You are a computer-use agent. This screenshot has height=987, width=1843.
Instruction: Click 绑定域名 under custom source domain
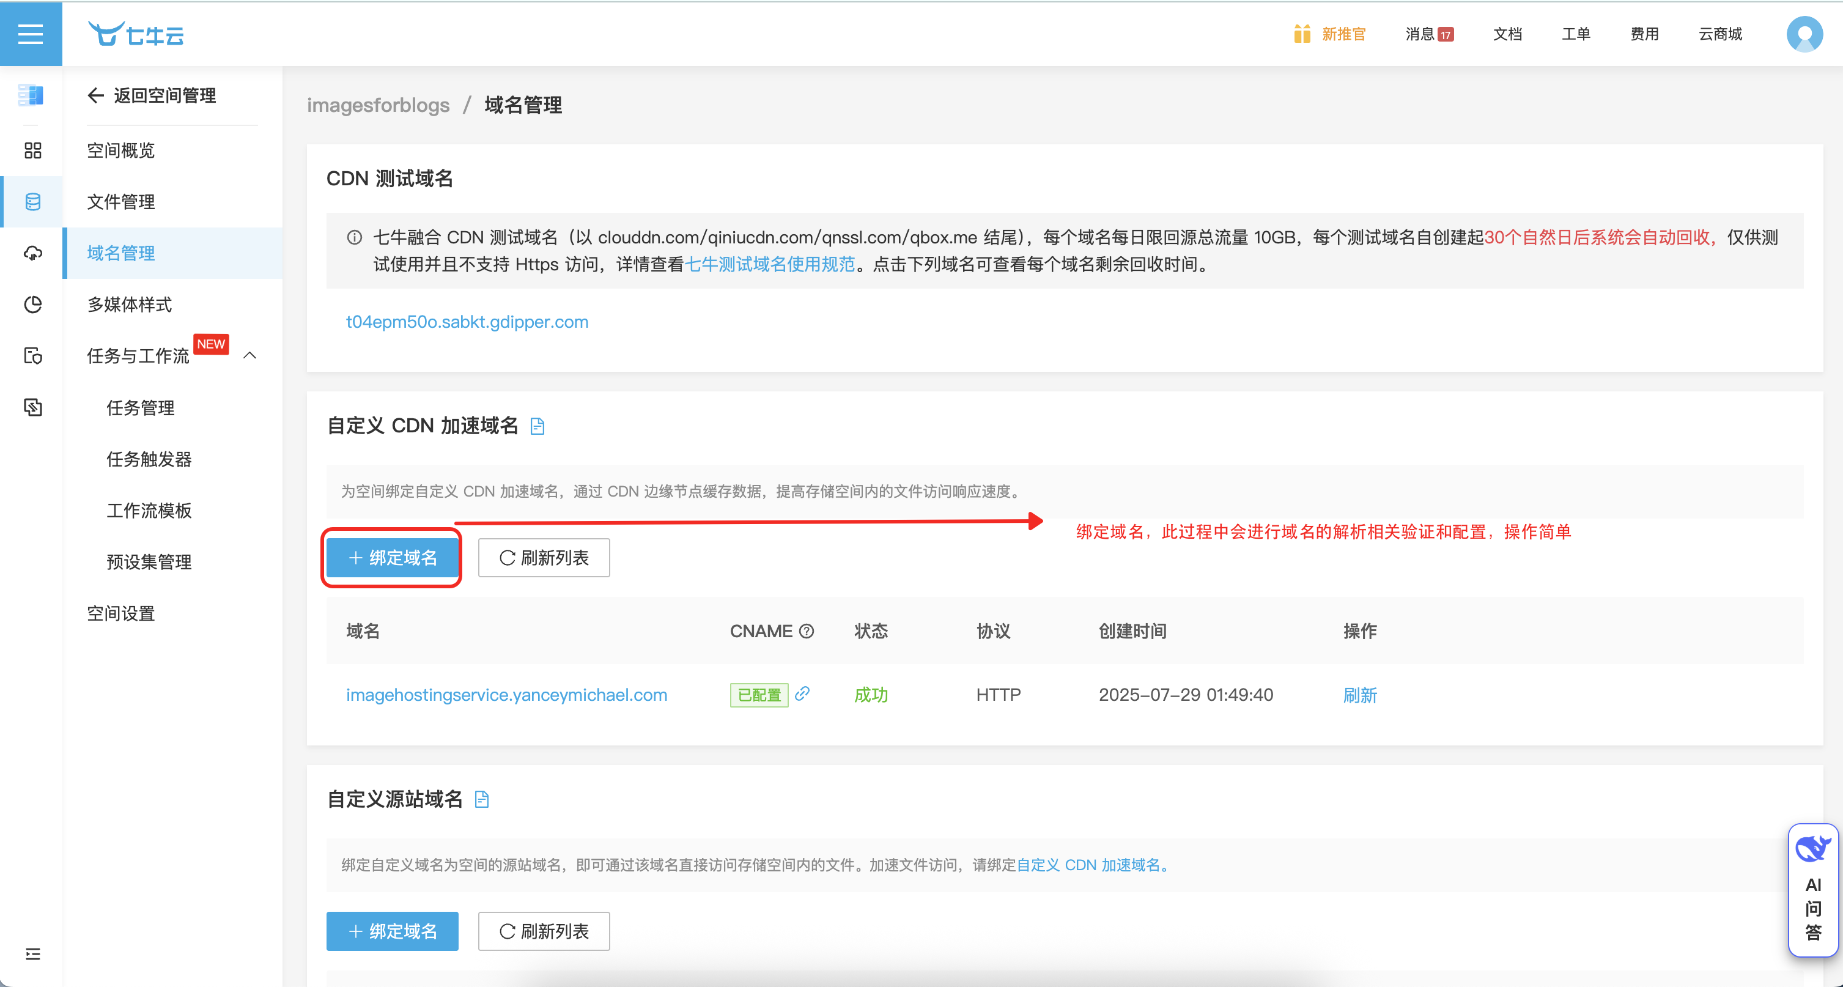coord(392,931)
